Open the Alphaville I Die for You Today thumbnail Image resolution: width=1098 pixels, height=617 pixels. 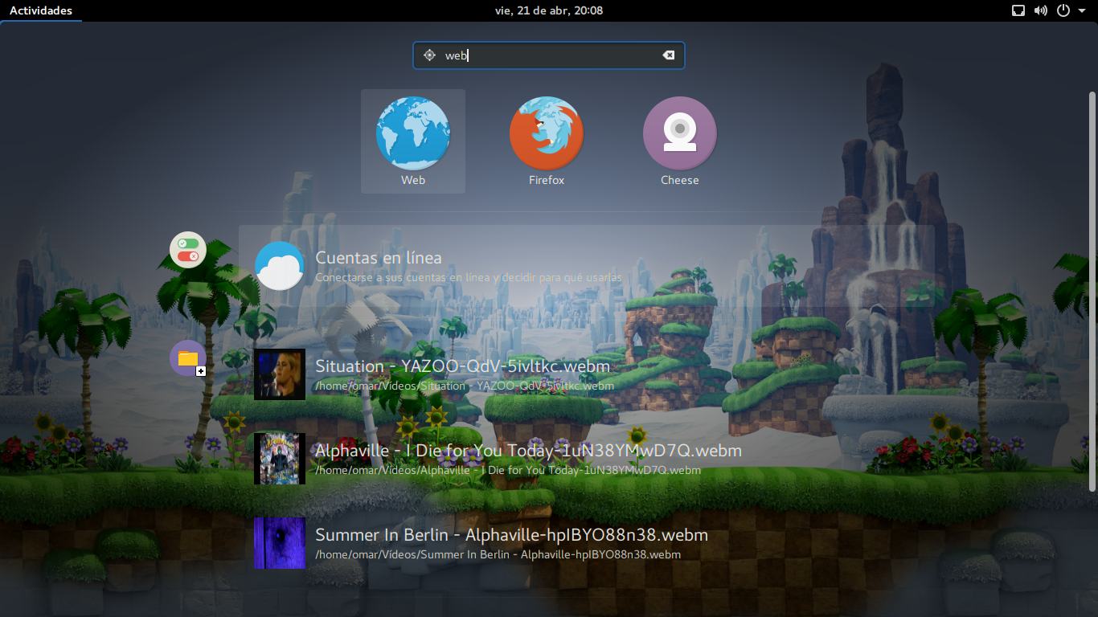(280, 459)
